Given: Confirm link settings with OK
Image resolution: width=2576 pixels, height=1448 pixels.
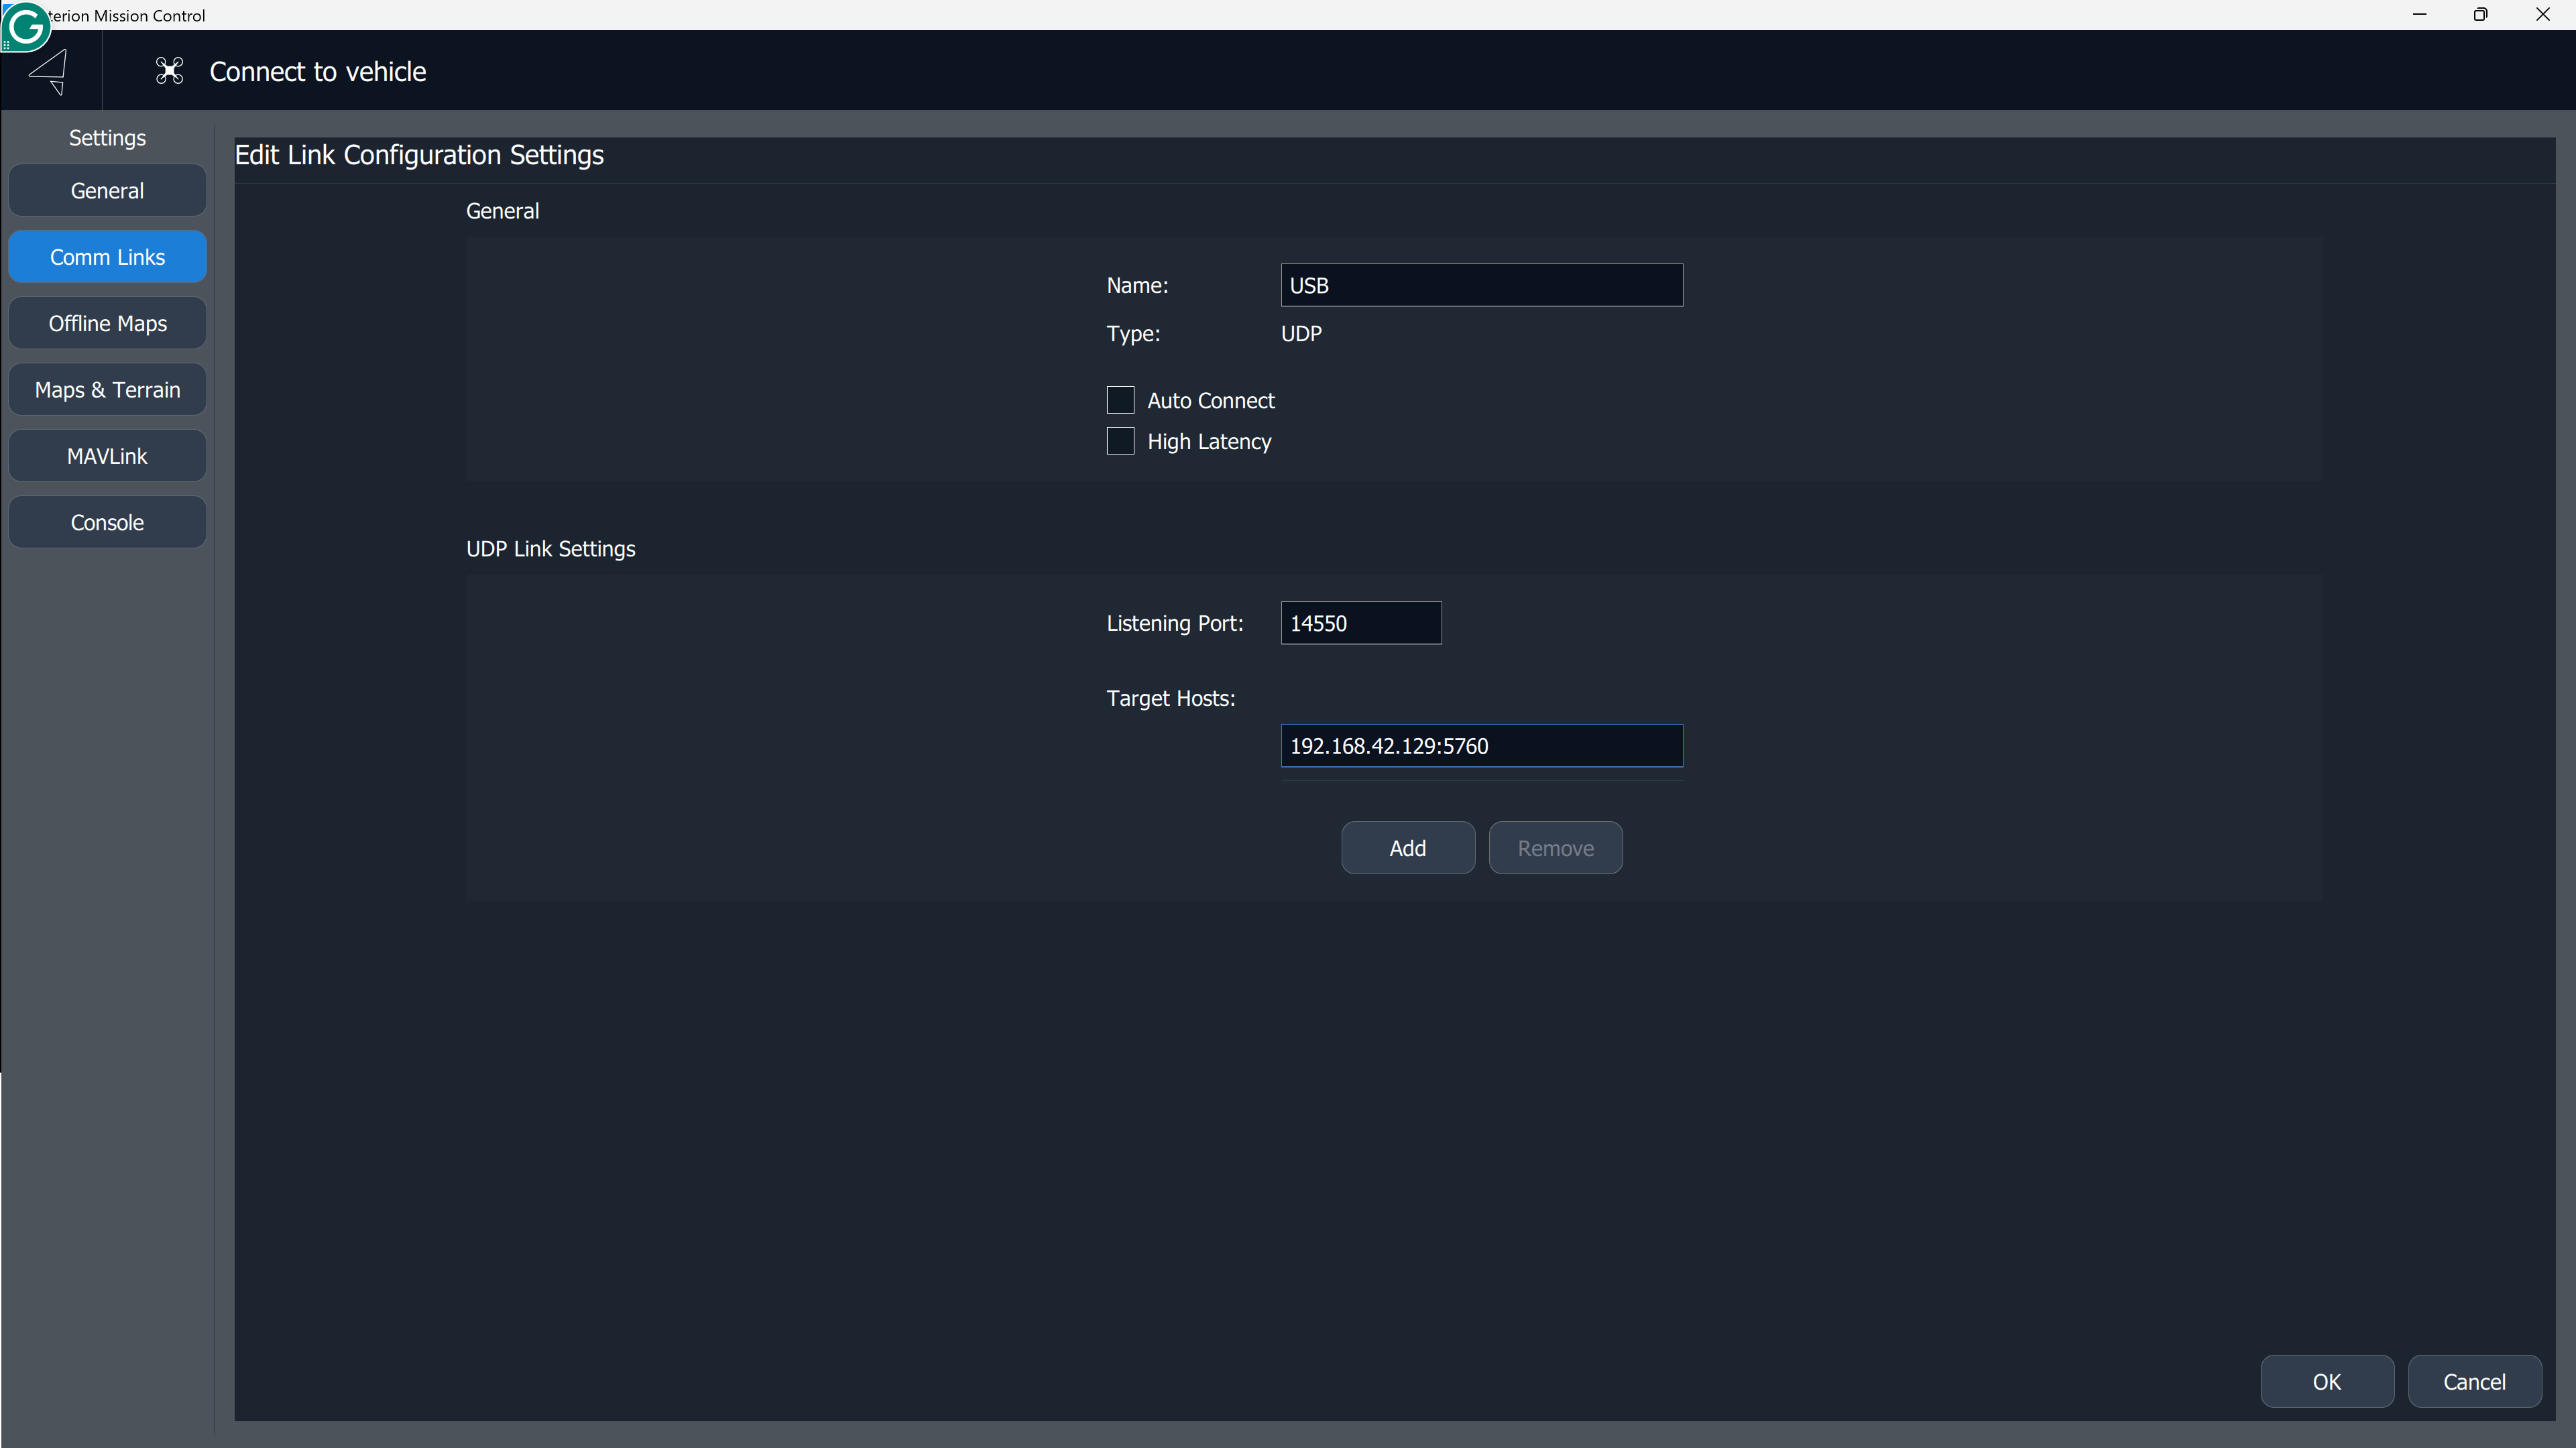Looking at the screenshot, I should coord(2326,1382).
